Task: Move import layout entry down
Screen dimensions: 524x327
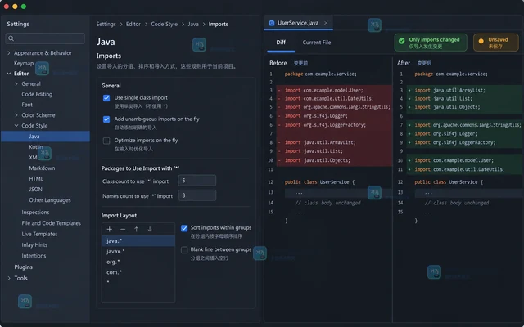Action: (x=150, y=229)
